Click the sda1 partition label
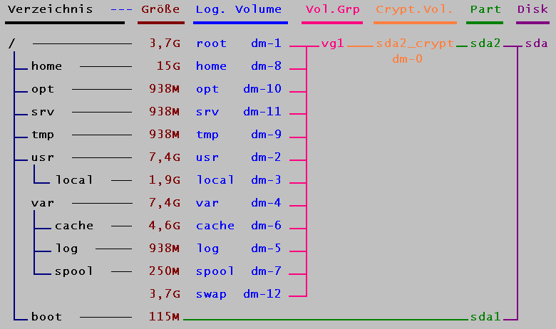The height and width of the screenshot is (329, 556). [x=485, y=317]
